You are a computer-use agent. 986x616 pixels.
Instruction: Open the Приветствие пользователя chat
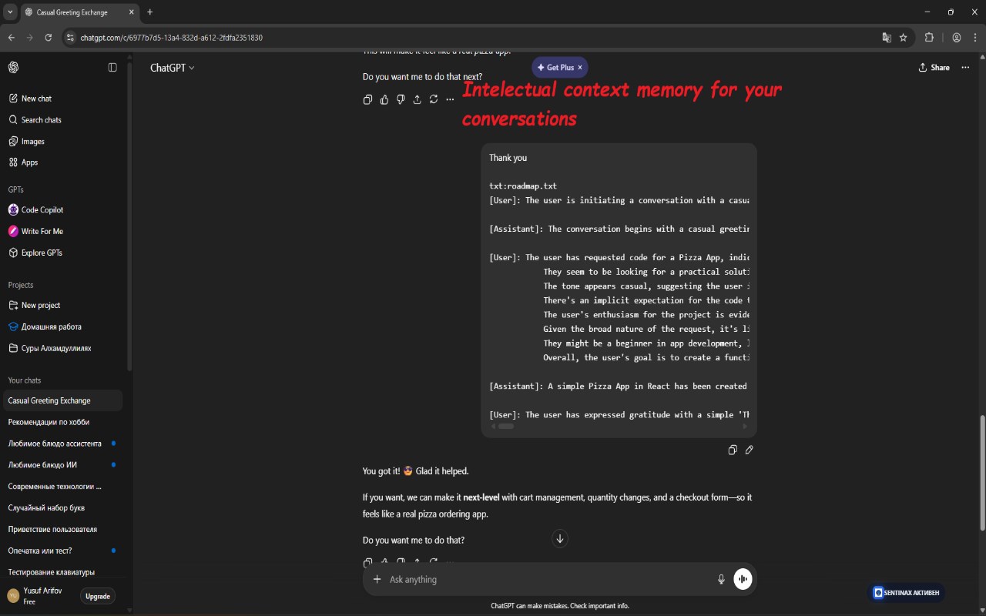(63, 530)
